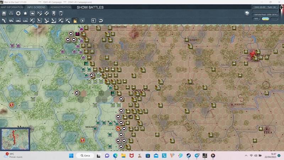Click the Smolensk city label
The height and width of the screenshot is (160, 284).
click(141, 90)
